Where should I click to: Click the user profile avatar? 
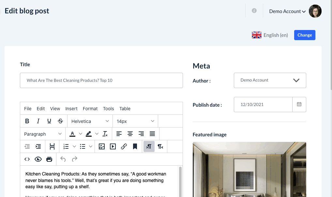[x=315, y=11]
